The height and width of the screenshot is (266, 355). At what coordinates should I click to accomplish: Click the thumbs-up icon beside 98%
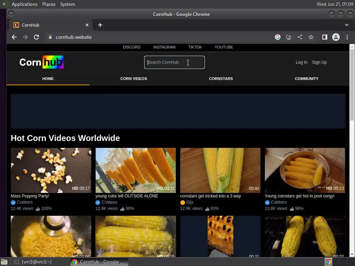[292, 209]
